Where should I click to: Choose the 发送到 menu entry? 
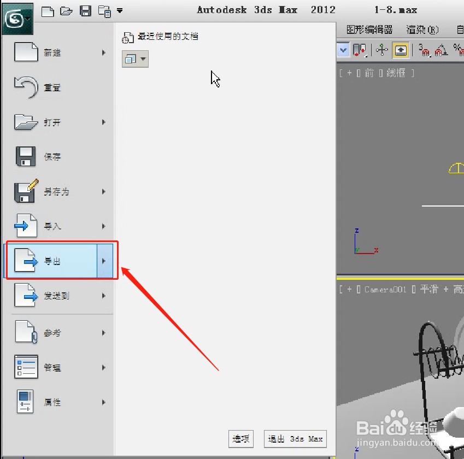click(x=58, y=296)
